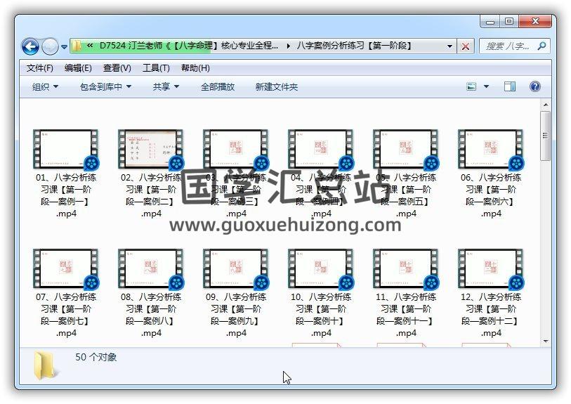Open Help with the question mark icon
Screen dimensions: 571x404
pyautogui.click(x=535, y=86)
